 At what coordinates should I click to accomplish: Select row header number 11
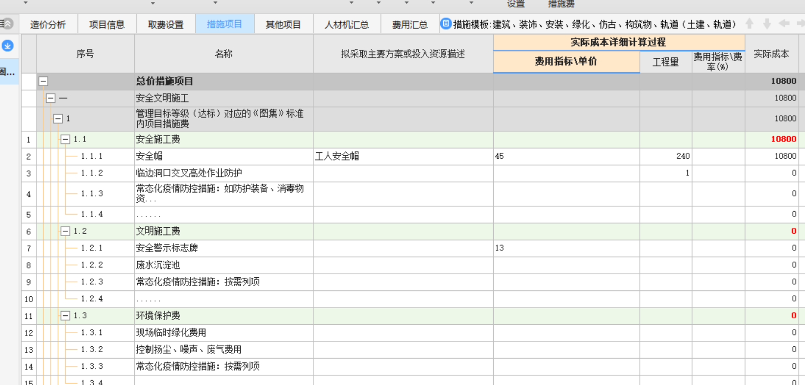[28, 316]
